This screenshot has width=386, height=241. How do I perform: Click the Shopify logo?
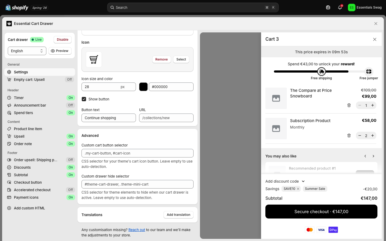[17, 7]
